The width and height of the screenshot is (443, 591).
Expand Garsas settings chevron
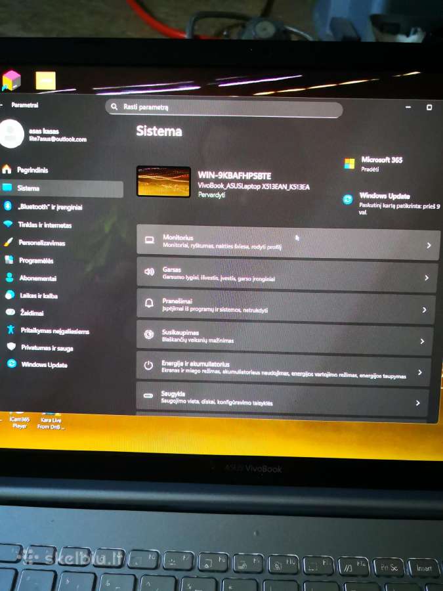pyautogui.click(x=427, y=278)
